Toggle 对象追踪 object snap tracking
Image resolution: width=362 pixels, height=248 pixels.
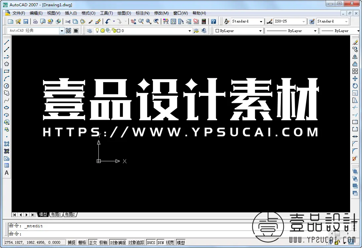[x=136, y=242]
